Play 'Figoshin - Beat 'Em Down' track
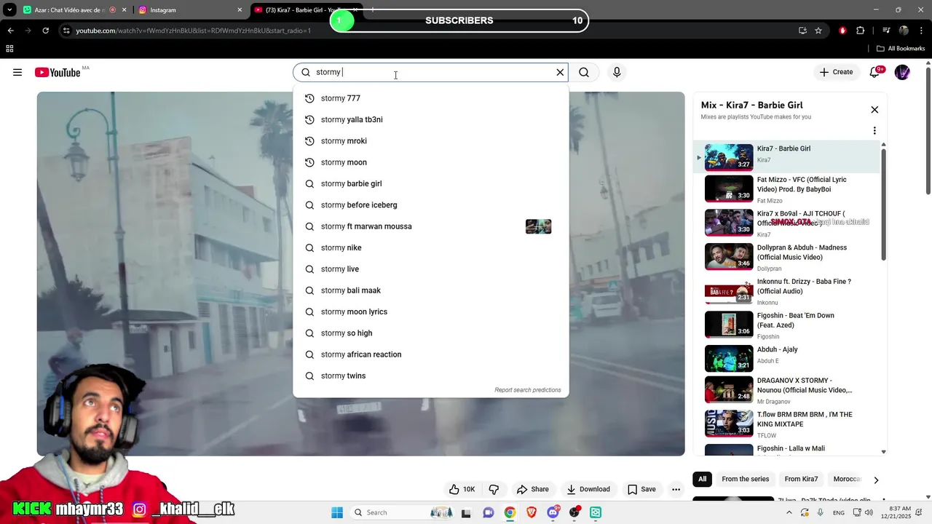932x524 pixels. click(786, 325)
